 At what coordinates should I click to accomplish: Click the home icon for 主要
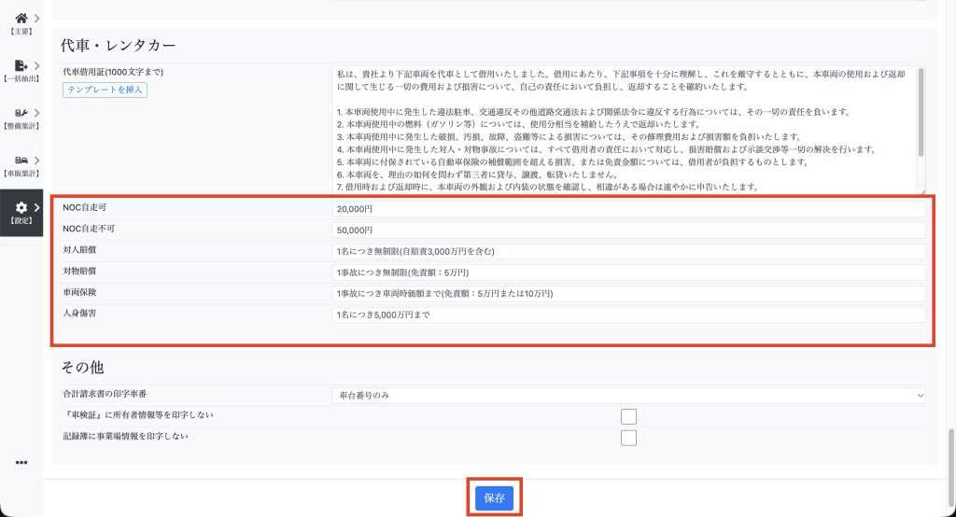pyautogui.click(x=21, y=19)
